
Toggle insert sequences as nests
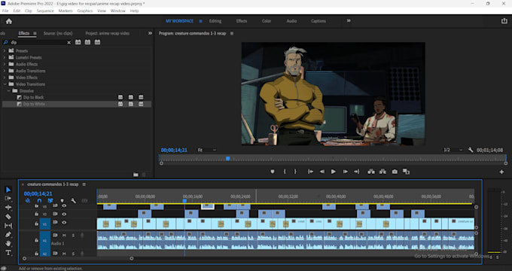28,201
